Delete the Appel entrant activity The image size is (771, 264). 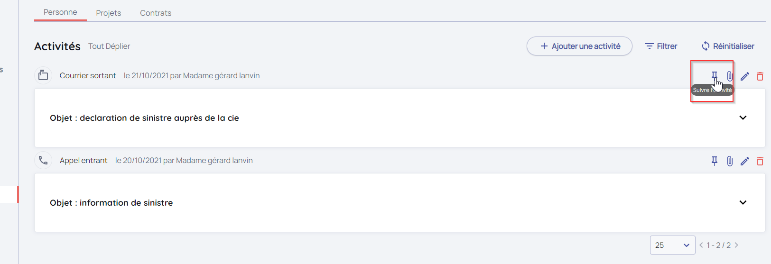pos(760,161)
